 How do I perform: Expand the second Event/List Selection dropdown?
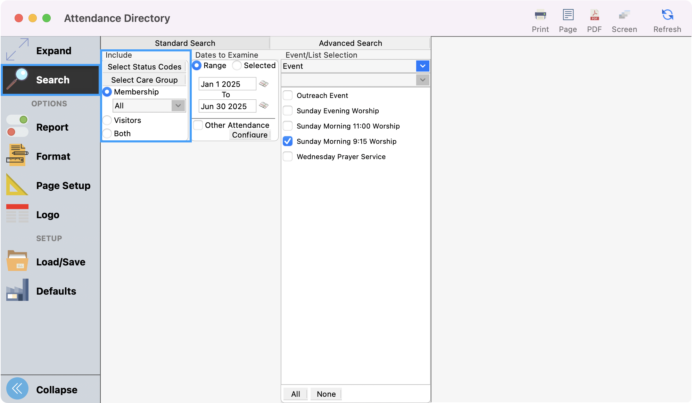(422, 80)
